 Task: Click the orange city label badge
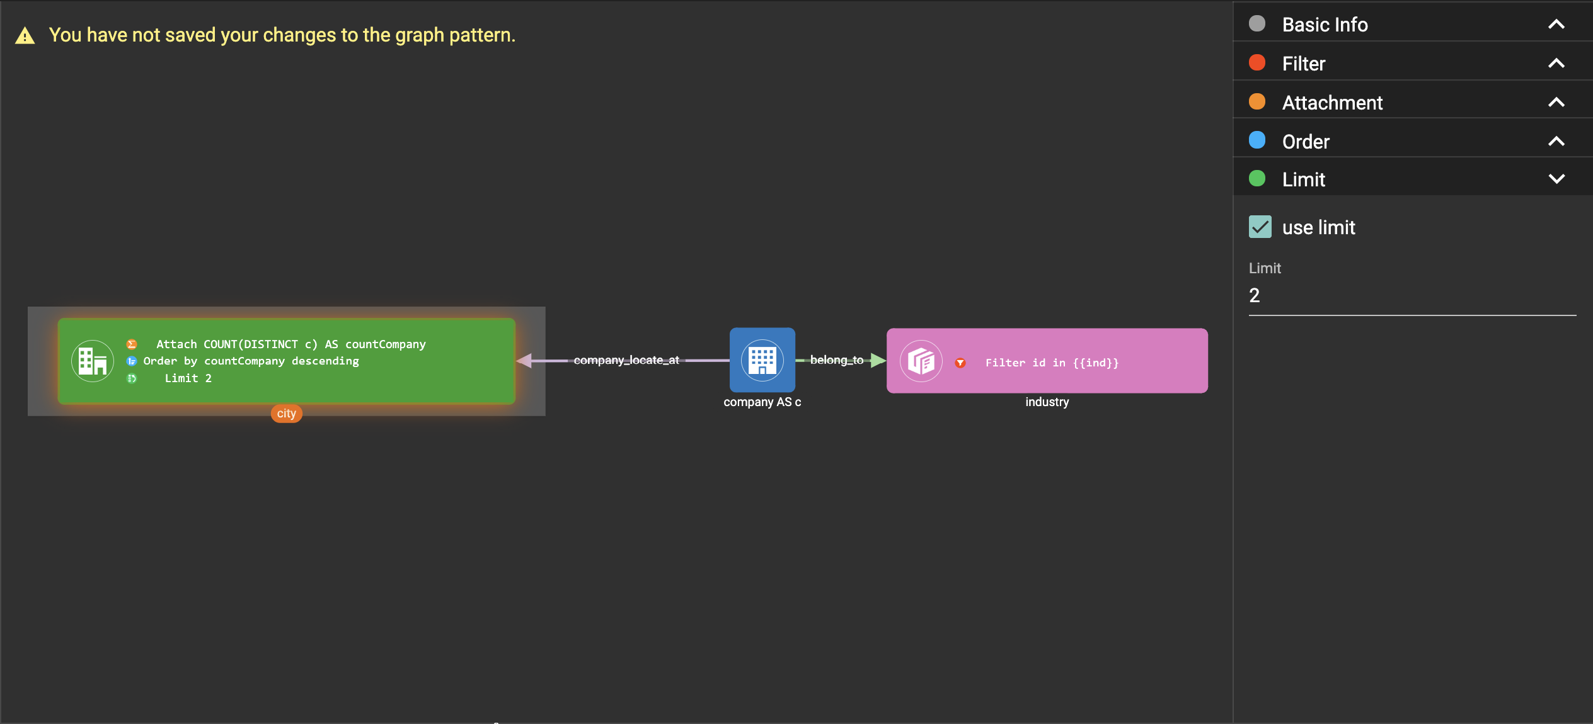(286, 414)
